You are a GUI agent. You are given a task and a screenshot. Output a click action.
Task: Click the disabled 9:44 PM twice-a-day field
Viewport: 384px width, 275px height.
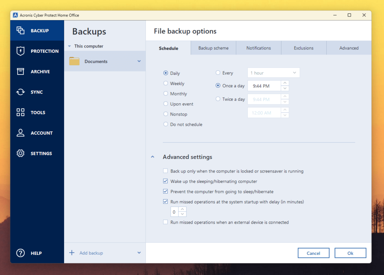tap(264, 99)
